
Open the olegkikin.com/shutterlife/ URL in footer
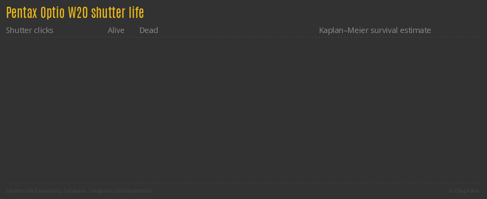click(121, 191)
